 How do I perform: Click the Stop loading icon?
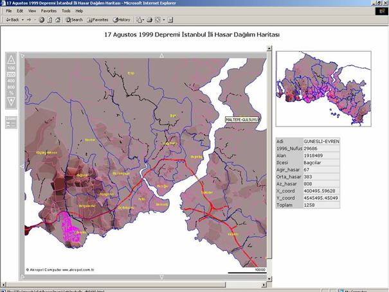[42, 20]
